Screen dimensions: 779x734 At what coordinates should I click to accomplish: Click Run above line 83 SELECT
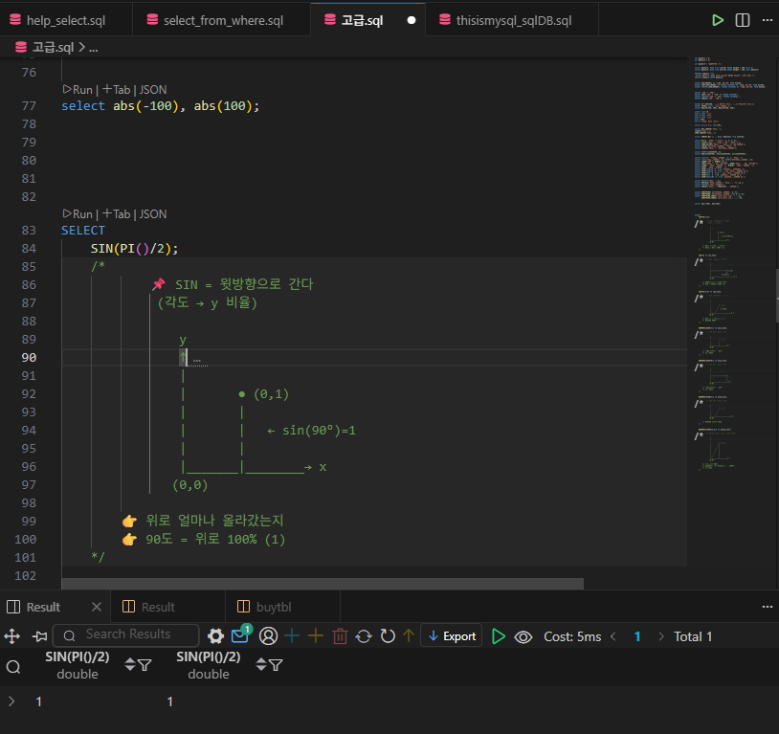(78, 213)
